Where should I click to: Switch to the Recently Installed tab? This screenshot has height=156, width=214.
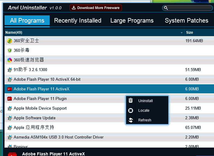pyautogui.click(x=78, y=20)
